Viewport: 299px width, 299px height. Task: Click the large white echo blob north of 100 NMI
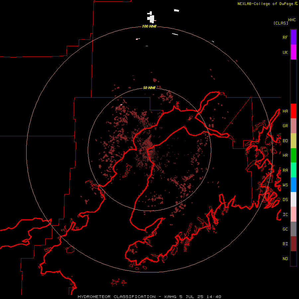[151, 18]
